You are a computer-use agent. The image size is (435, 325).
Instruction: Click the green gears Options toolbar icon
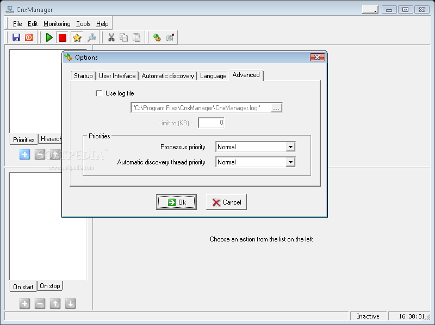(x=157, y=37)
